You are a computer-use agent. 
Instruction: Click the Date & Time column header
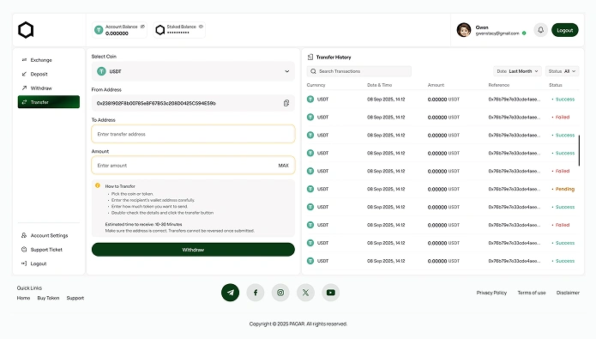pos(379,85)
